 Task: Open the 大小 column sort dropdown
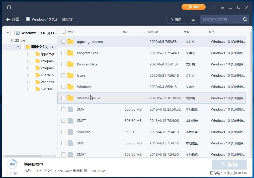click(143, 32)
